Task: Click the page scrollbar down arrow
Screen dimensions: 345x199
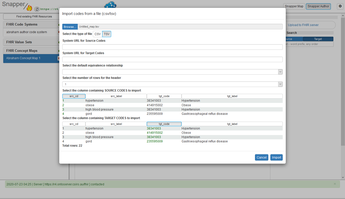Action: pyautogui.click(x=343, y=178)
